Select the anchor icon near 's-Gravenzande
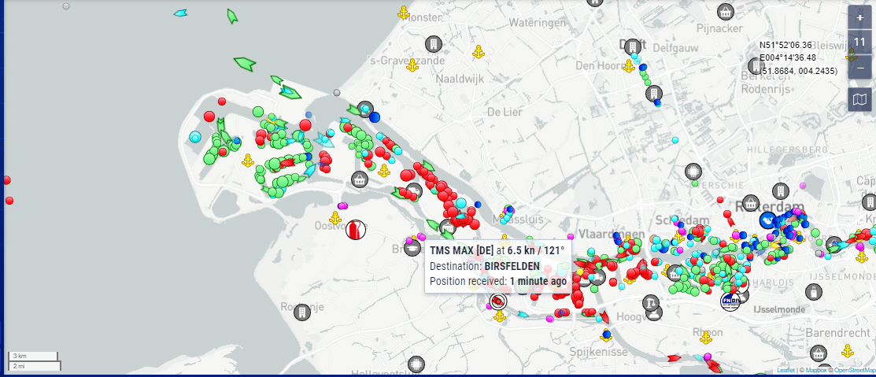876x377 pixels. click(411, 65)
